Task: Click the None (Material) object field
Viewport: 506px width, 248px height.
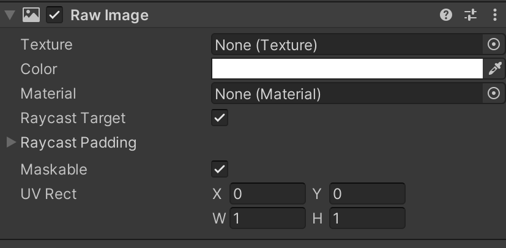Action: [347, 94]
